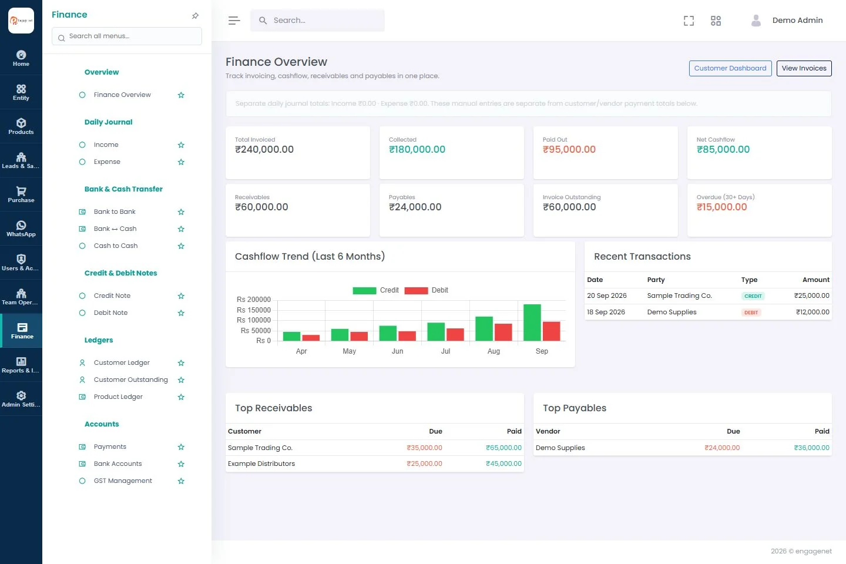Viewport: 846px width, 564px height.
Task: Toggle Credit legend swatch in chart
Action: click(x=364, y=290)
